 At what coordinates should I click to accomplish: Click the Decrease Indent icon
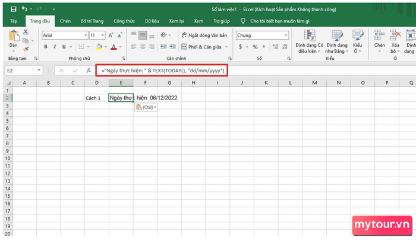point(163,47)
